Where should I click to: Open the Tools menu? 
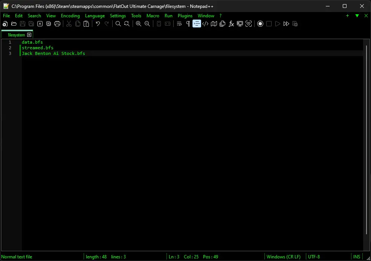click(x=136, y=16)
